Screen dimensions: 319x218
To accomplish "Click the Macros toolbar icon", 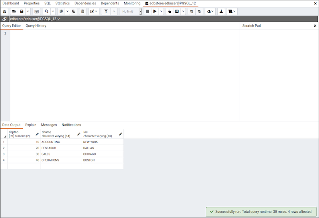I will tap(232, 12).
